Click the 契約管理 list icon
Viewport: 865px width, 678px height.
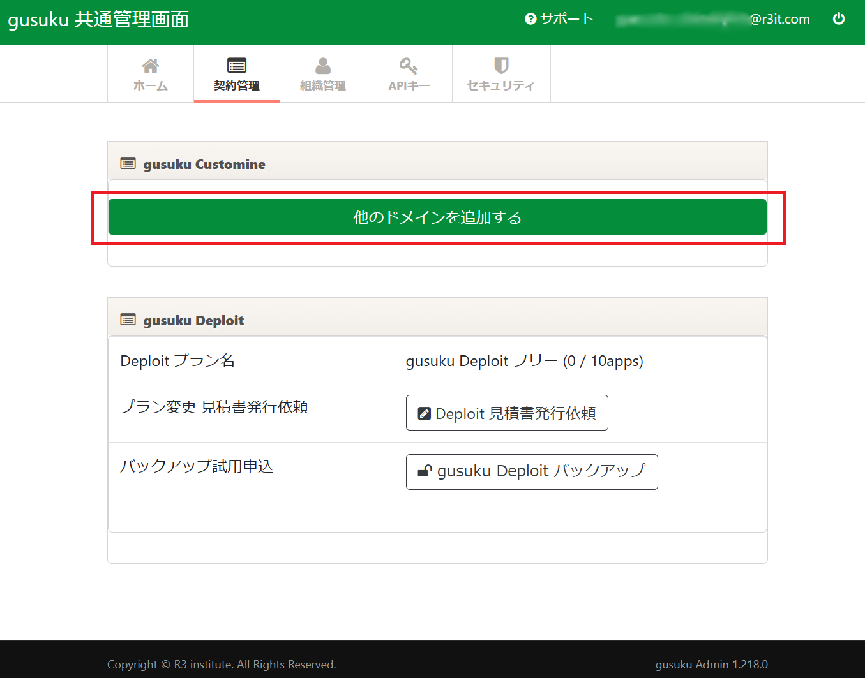(237, 66)
